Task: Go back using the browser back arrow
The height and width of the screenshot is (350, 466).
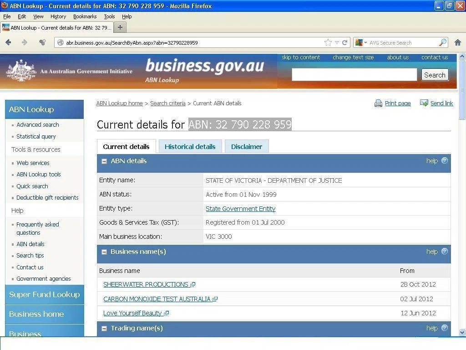Action: pyautogui.click(x=8, y=42)
